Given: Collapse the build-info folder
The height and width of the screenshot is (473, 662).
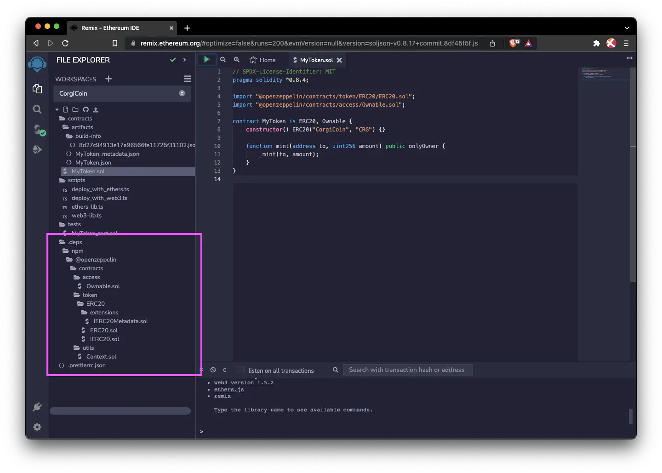Looking at the screenshot, I should (84, 136).
